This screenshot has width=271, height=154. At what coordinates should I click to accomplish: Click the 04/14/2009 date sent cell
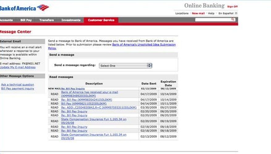point(148,104)
